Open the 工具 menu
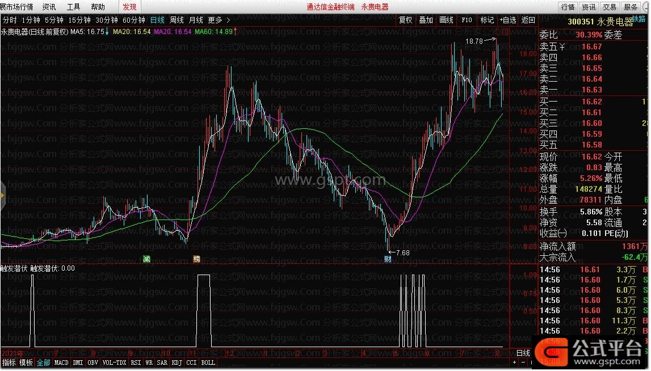The width and height of the screenshot is (651, 371). click(73, 7)
